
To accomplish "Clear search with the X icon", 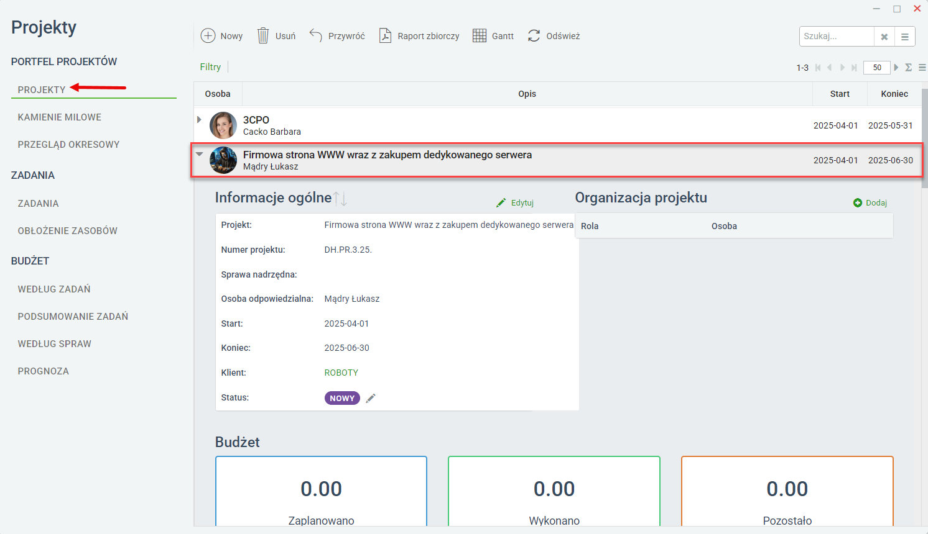I will tap(884, 37).
